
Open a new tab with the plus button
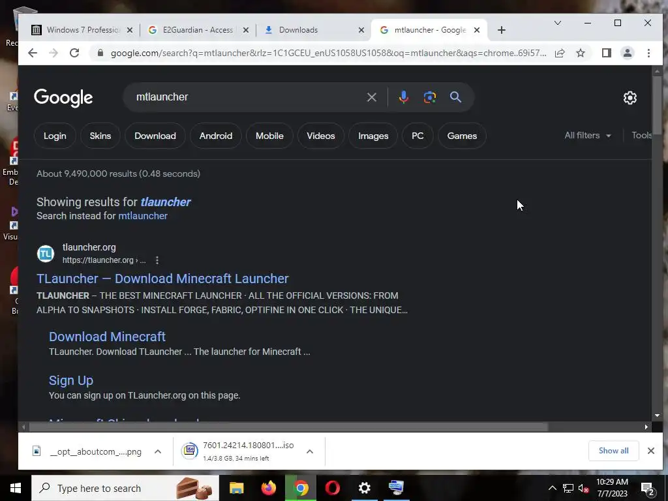(502, 30)
